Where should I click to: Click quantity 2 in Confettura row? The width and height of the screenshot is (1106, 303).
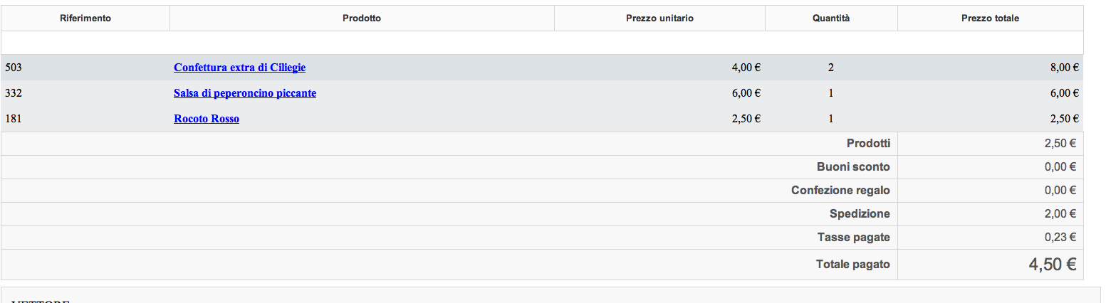[831, 68]
